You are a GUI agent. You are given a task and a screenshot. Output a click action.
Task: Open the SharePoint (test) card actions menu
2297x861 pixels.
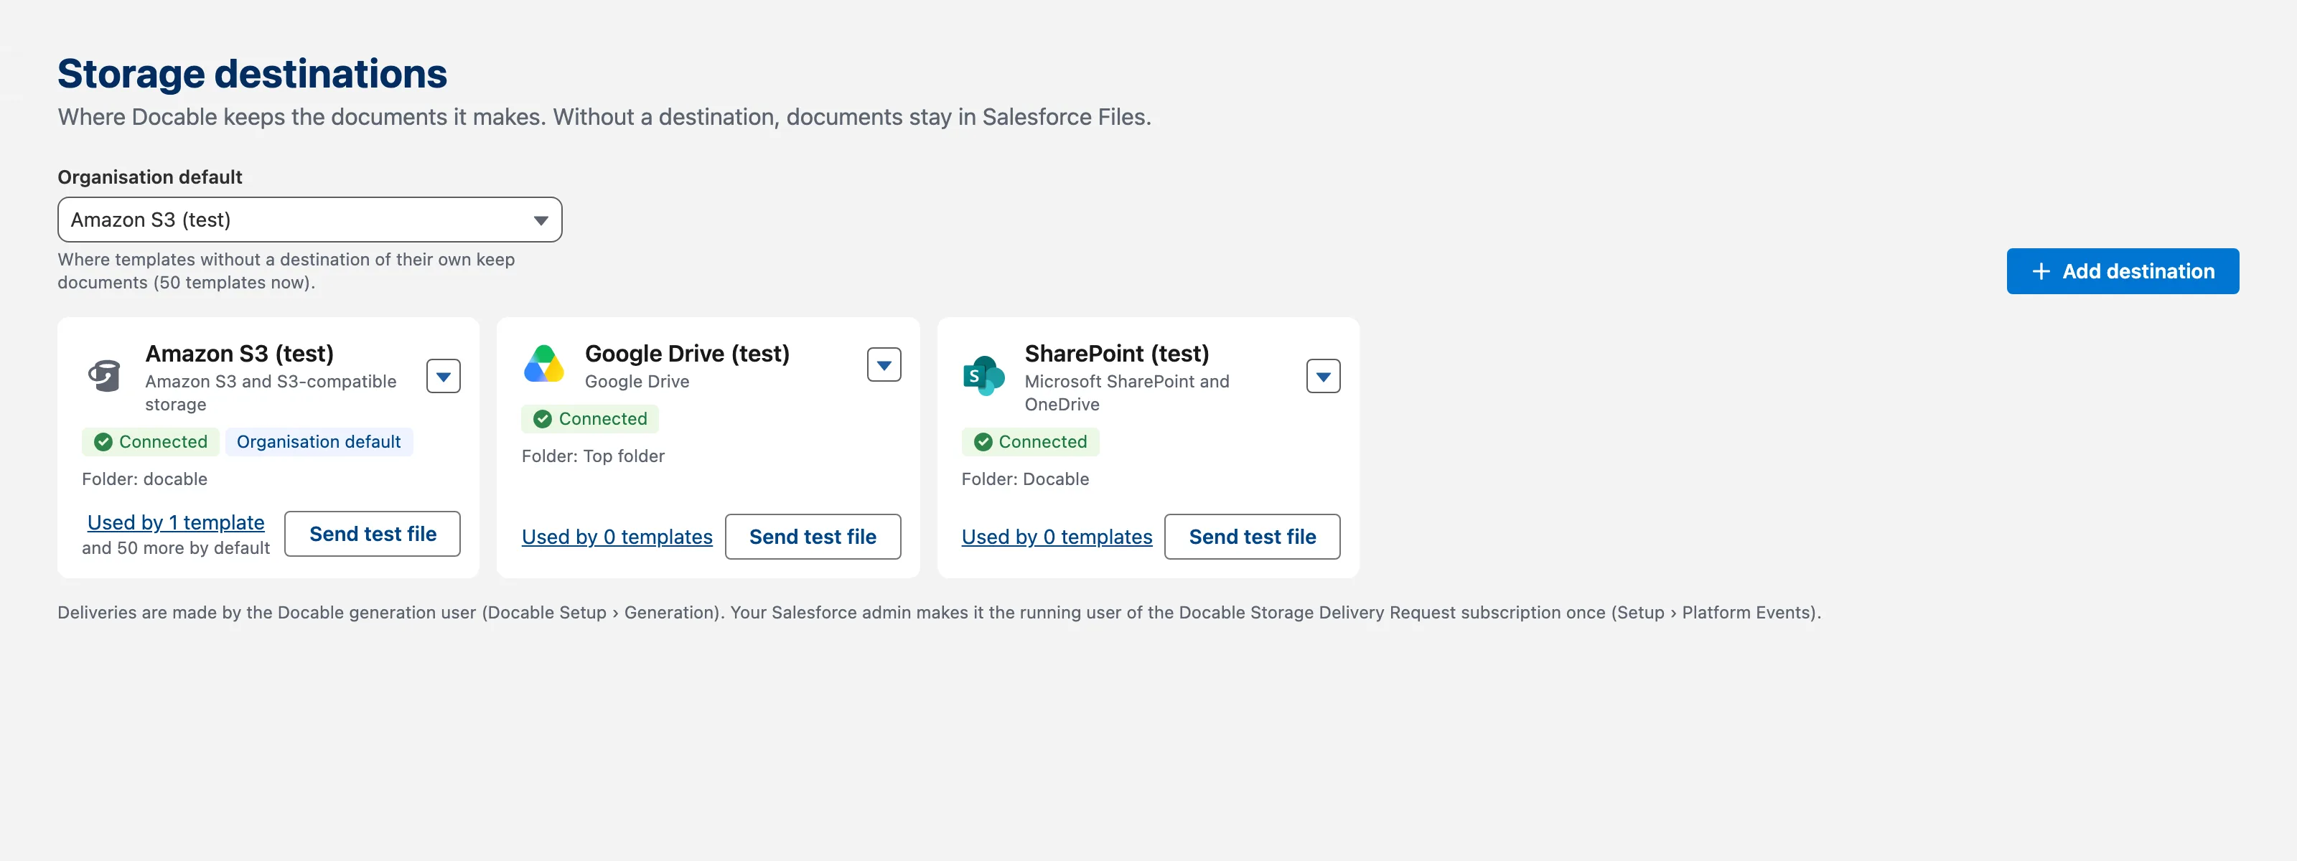(1323, 376)
